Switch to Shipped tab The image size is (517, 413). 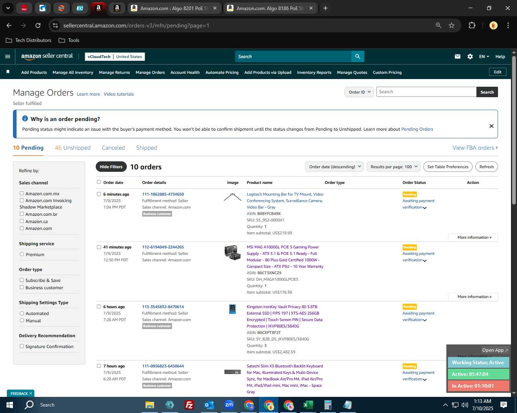(147, 148)
